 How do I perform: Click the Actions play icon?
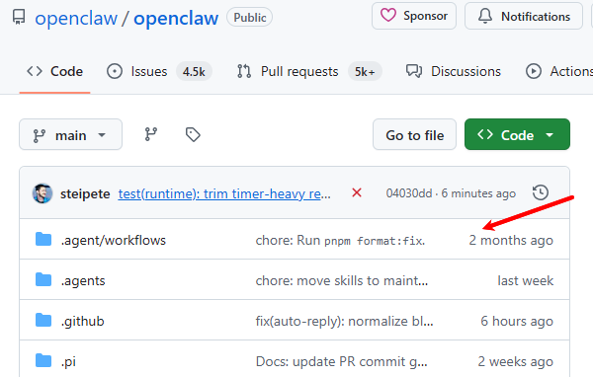(x=534, y=71)
